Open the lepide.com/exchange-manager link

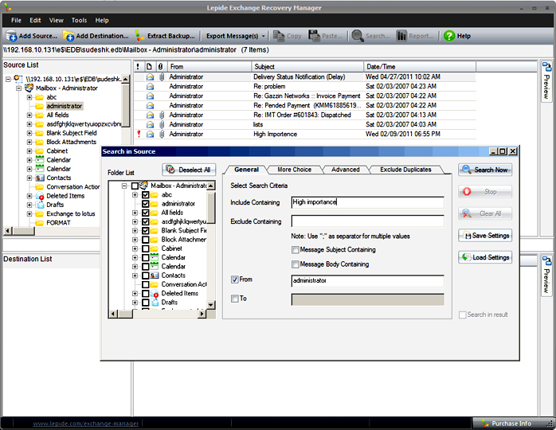(x=85, y=424)
